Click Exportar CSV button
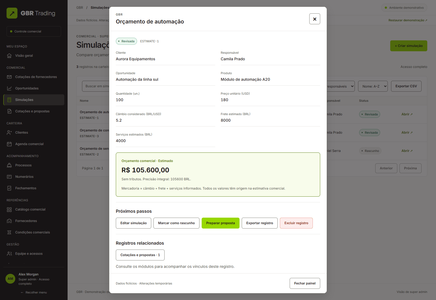436x300 pixels. (406, 86)
